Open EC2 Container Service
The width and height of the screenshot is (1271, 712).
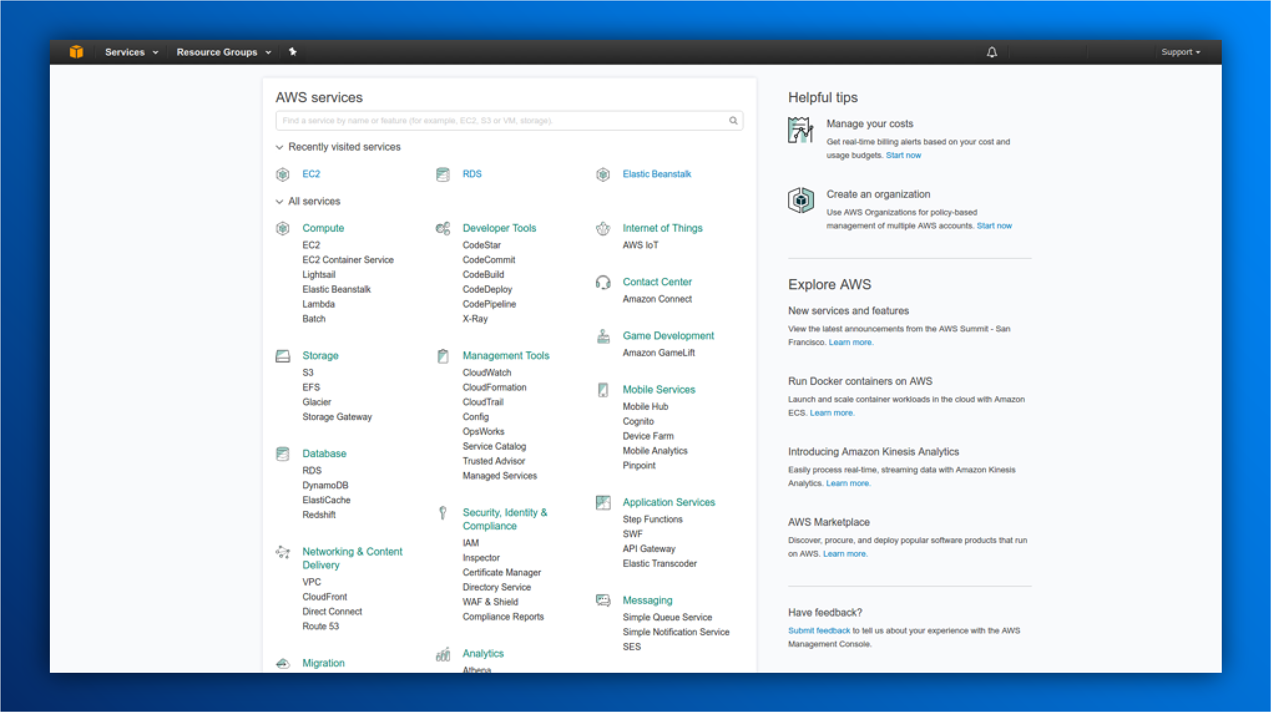[x=348, y=260]
